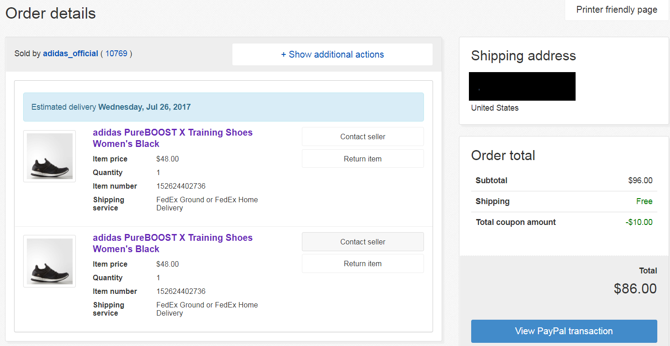
Task: Select the Subtotal amount $96.00
Action: coord(640,180)
